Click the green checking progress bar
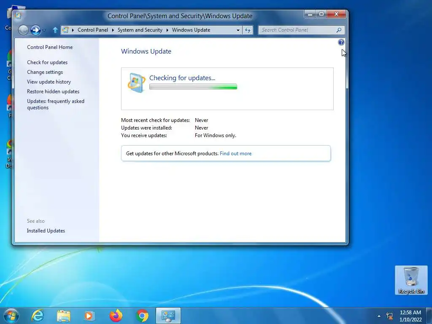This screenshot has height=324, width=432. pos(193,86)
